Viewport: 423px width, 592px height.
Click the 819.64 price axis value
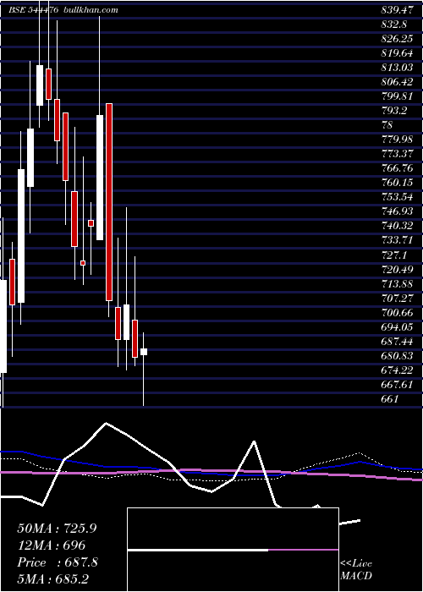tap(398, 53)
